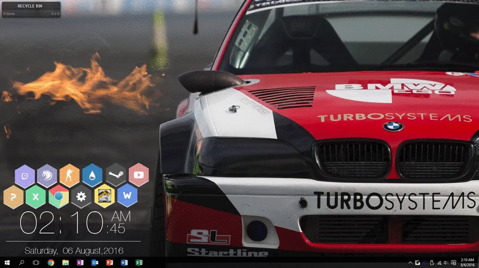
Task: Launch Outlook from the taskbar
Action: [95, 263]
